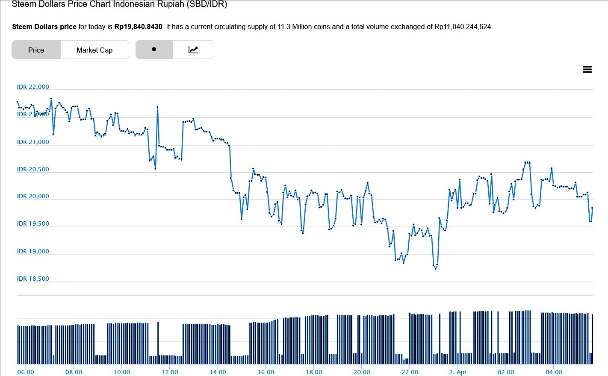Click the 2. Apr date axis label
608x376 pixels.
(x=458, y=372)
